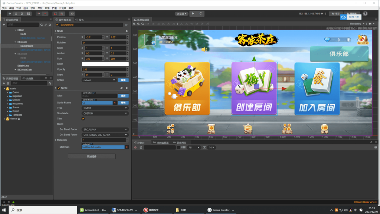Toggle the Sprite component enabled checkbox
Image resolution: width=380 pixels, height=214 pixels.
point(59,88)
